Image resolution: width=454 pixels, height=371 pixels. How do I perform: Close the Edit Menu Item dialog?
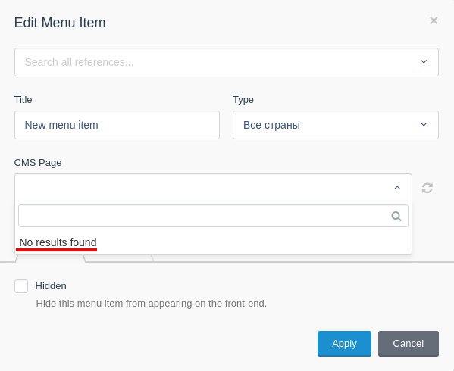tap(434, 20)
